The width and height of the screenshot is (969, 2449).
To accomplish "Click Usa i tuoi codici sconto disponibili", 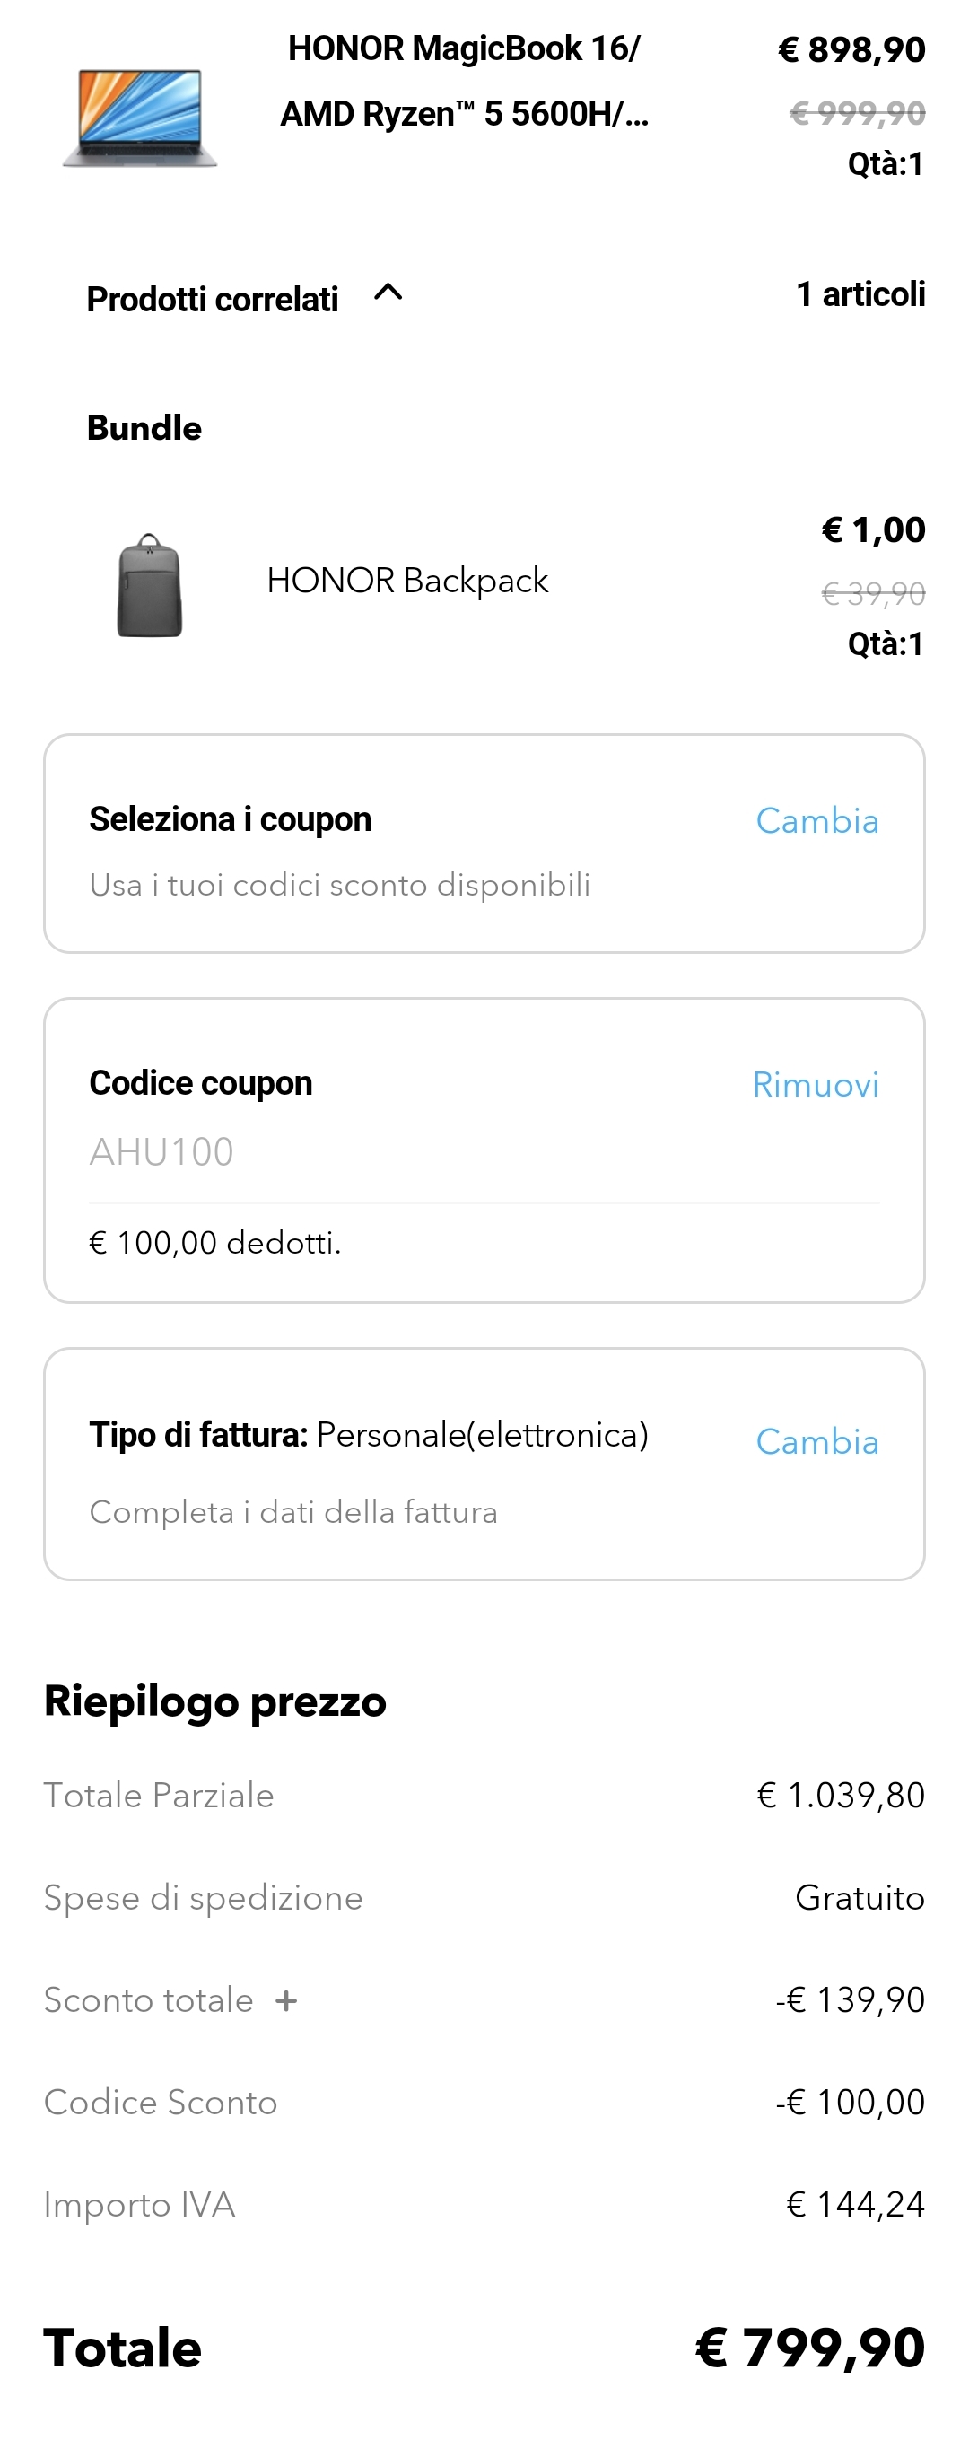I will (x=339, y=884).
